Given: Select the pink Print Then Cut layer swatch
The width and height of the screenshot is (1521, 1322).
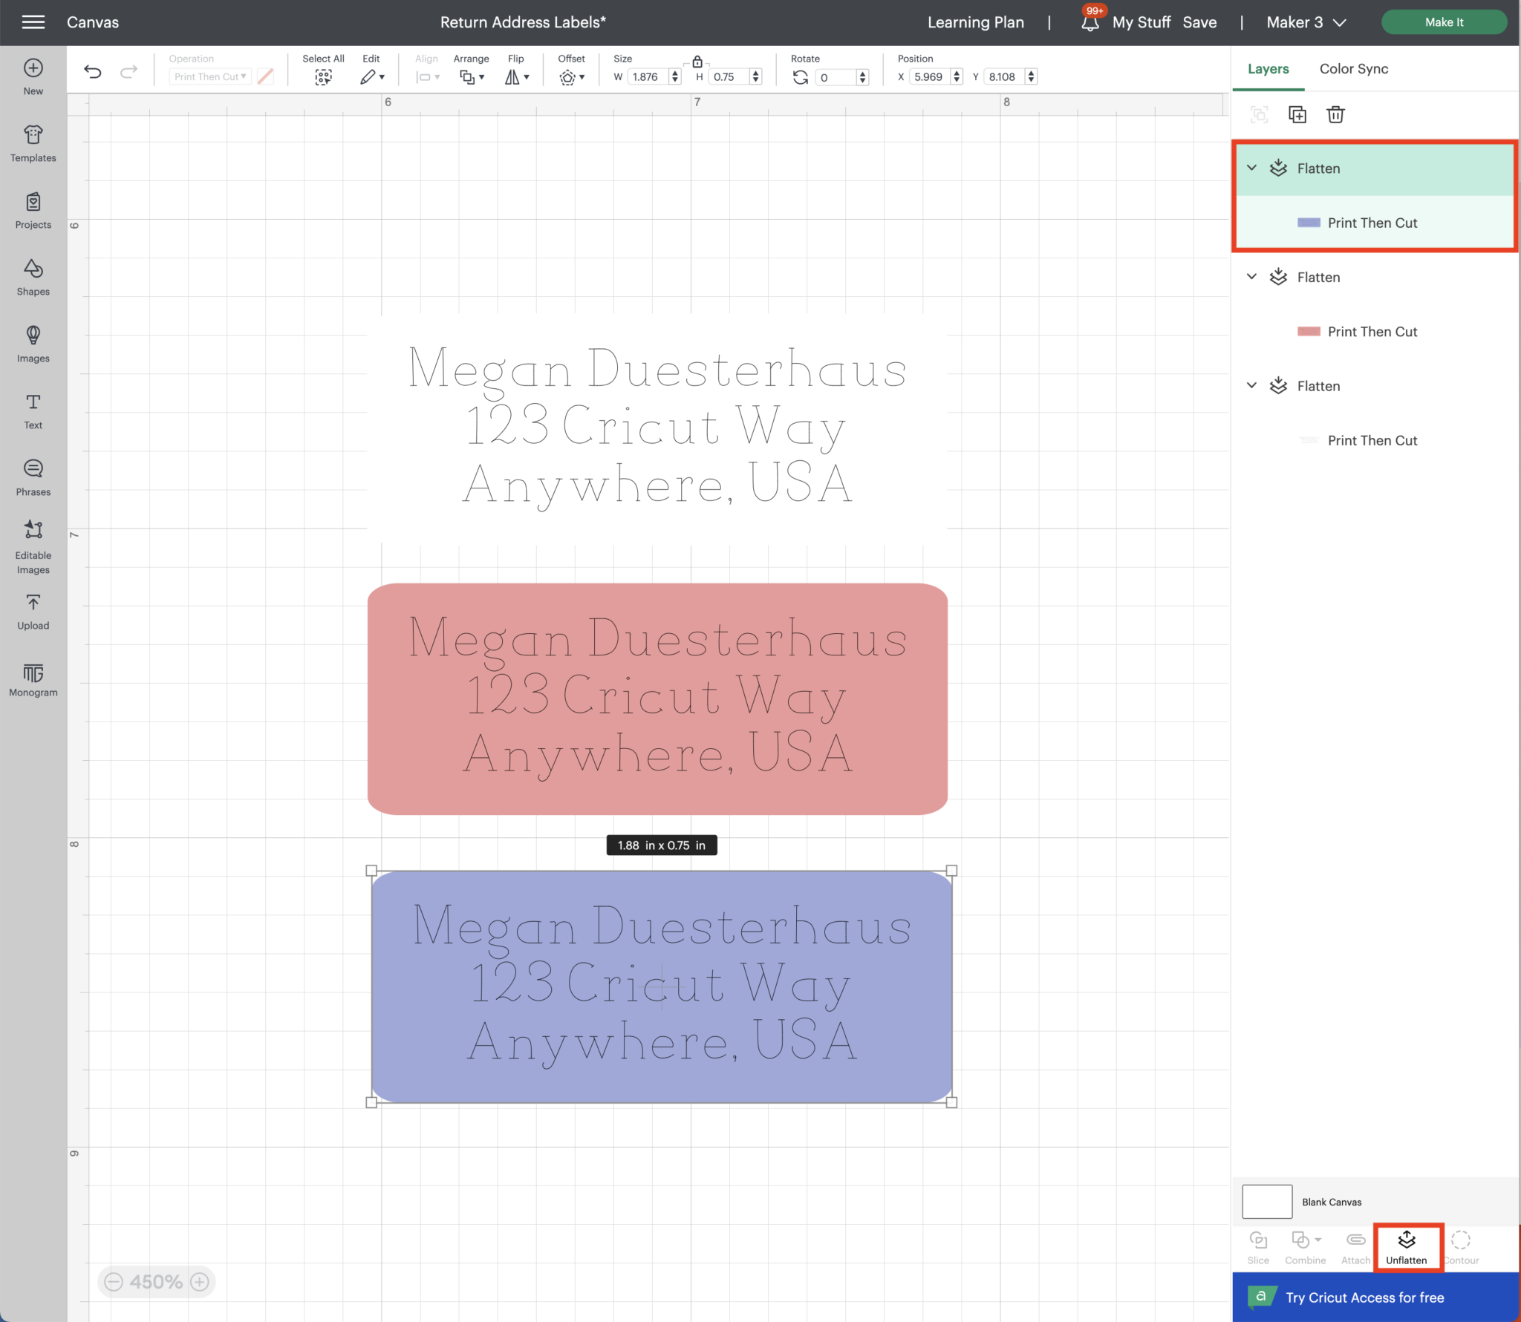Looking at the screenshot, I should tap(1309, 332).
